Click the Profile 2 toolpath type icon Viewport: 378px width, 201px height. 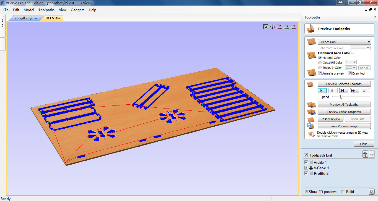pos(311,173)
